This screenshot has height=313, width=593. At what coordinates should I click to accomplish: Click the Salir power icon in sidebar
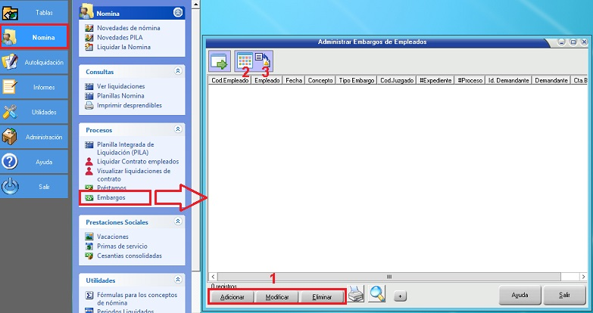click(x=35, y=187)
